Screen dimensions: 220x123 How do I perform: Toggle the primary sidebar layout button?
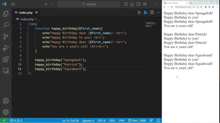click(126, 4)
